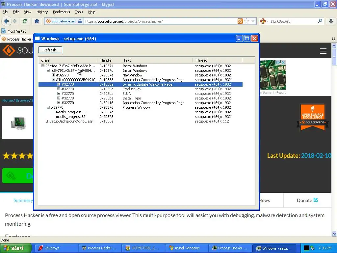The width and height of the screenshot is (337, 253).
Task: Expand the EULA #32770 node
Action: click(x=59, y=94)
